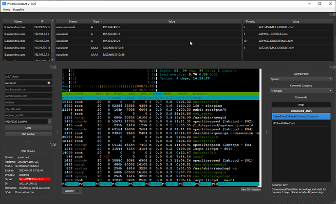
Task: Float the ticket input form dock panel
Action: 52,67
